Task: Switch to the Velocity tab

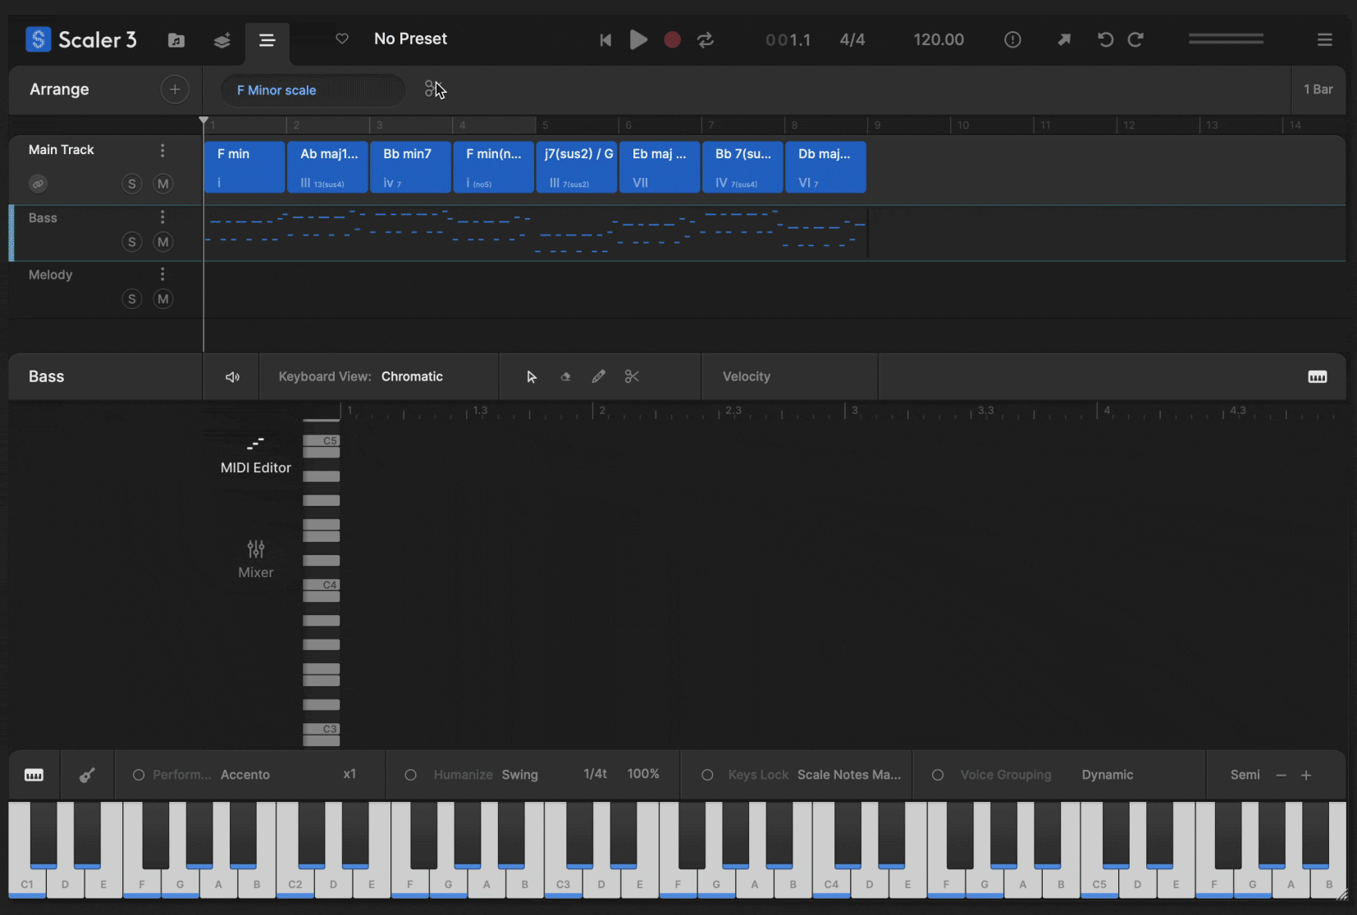Action: (746, 376)
